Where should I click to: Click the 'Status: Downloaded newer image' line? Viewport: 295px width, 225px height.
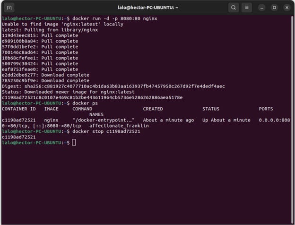[68, 92]
